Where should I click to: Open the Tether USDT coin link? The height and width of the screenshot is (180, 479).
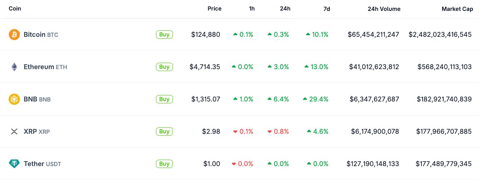pos(42,164)
